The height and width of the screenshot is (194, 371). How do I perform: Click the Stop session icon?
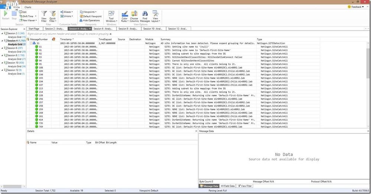[14, 14]
